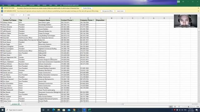Close the Get Genuine Office message bar
200x112 pixels.
pos(198,11)
